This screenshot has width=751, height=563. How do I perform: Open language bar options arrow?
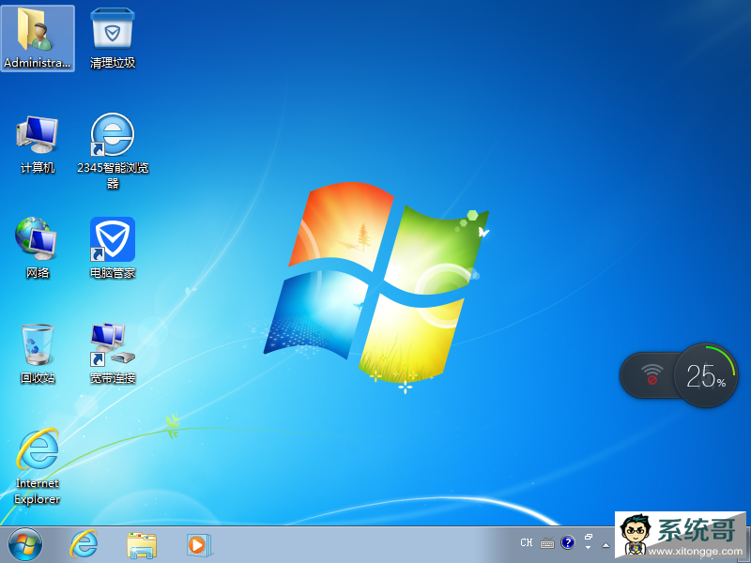589,548
